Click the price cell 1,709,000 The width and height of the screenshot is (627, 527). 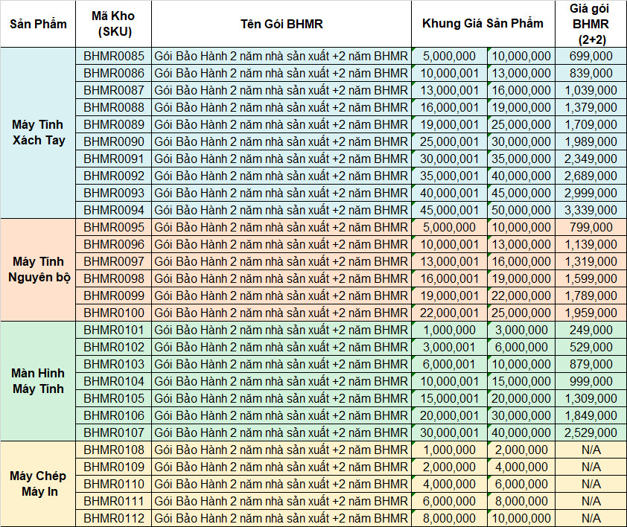[591, 124]
